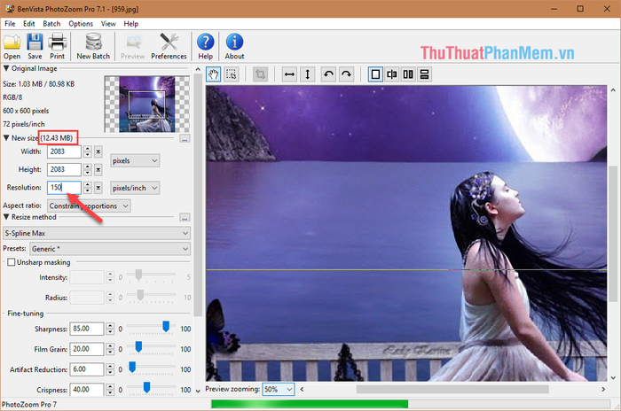Viewport: 621px width, 411px height.
Task: Click the Sharpness spinner stepper
Action: click(110, 329)
